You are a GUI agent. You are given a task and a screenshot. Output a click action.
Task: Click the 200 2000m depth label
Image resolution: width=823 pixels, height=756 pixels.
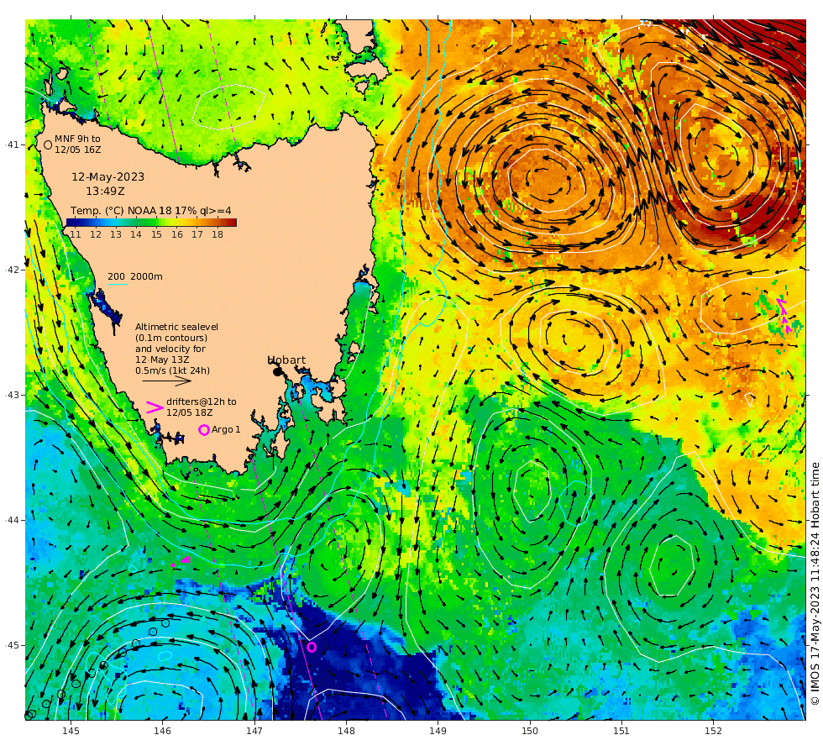pos(135,276)
